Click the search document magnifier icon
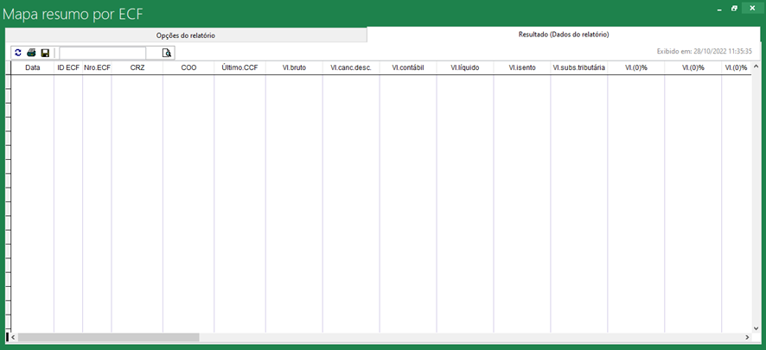The image size is (766, 350). 167,54
